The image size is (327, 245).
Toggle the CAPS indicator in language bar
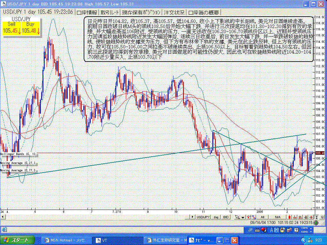point(304,228)
